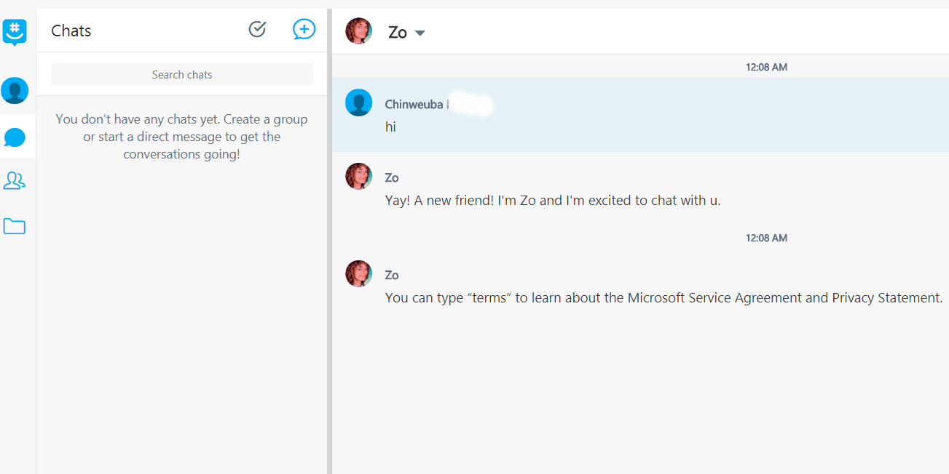Expand the dropdown arrow next to Zo
The height and width of the screenshot is (474, 949).
click(420, 33)
